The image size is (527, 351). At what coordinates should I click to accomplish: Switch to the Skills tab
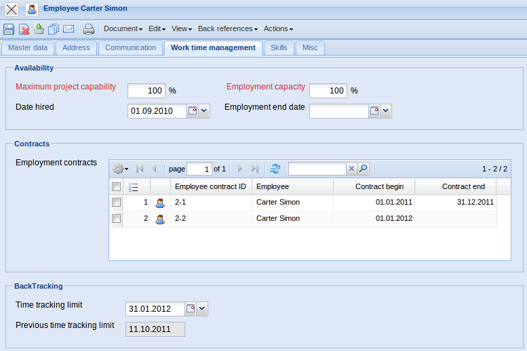point(278,47)
